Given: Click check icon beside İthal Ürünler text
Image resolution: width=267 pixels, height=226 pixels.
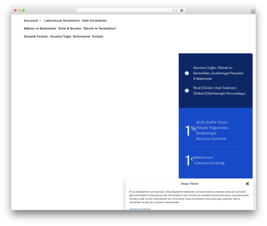Looking at the screenshot, I should (x=187, y=91).
